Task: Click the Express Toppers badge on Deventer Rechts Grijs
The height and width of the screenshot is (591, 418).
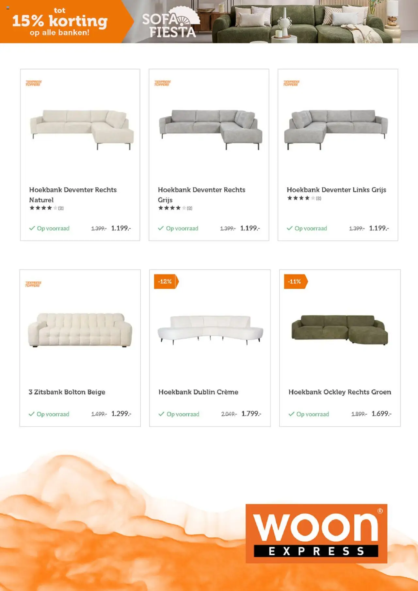Action: 163,83
